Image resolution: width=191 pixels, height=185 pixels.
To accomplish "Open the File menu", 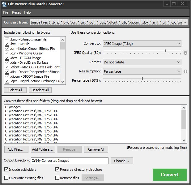I will [6, 13].
